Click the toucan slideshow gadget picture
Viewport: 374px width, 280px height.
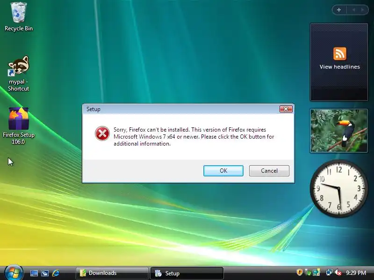(338, 131)
